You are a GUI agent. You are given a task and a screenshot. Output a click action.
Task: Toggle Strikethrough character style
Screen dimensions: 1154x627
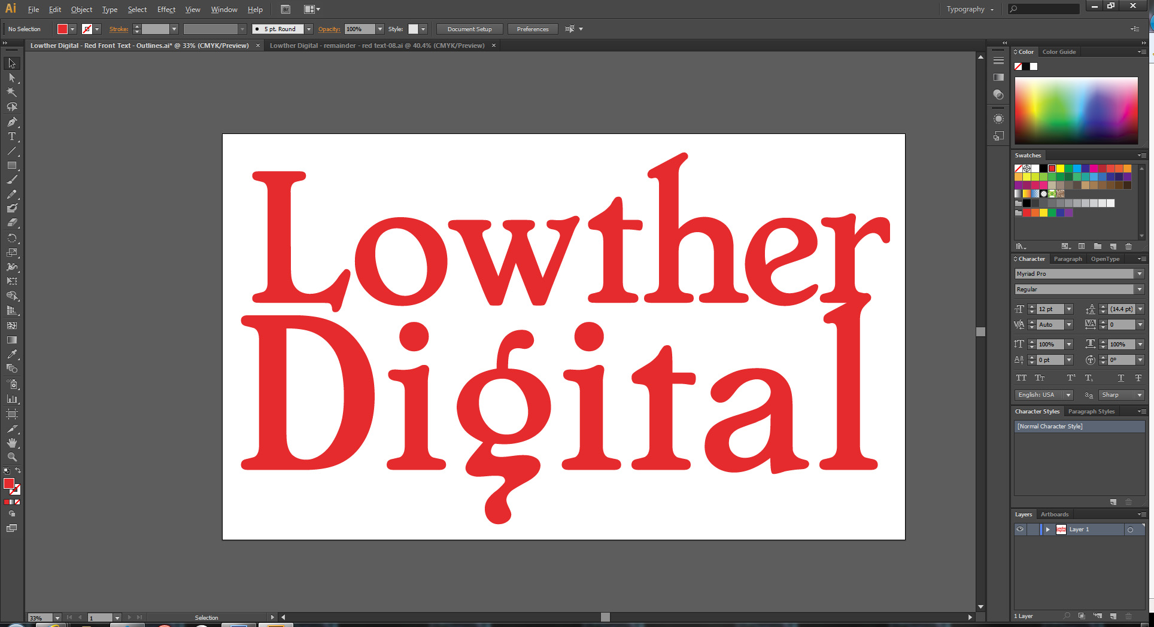1138,378
